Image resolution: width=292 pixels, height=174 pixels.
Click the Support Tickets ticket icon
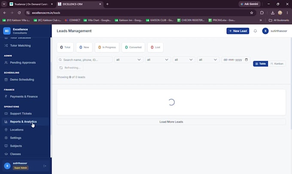6,114
